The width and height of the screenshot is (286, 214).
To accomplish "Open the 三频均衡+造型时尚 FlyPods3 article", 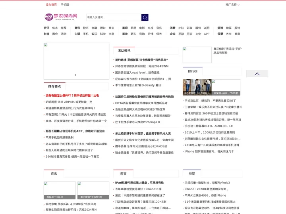I will [x=207, y=183].
